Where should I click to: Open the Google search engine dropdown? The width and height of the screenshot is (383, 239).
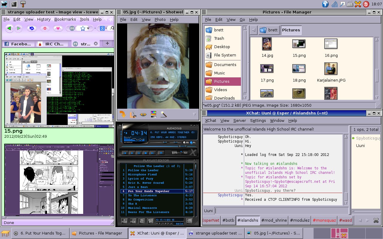point(106,28)
